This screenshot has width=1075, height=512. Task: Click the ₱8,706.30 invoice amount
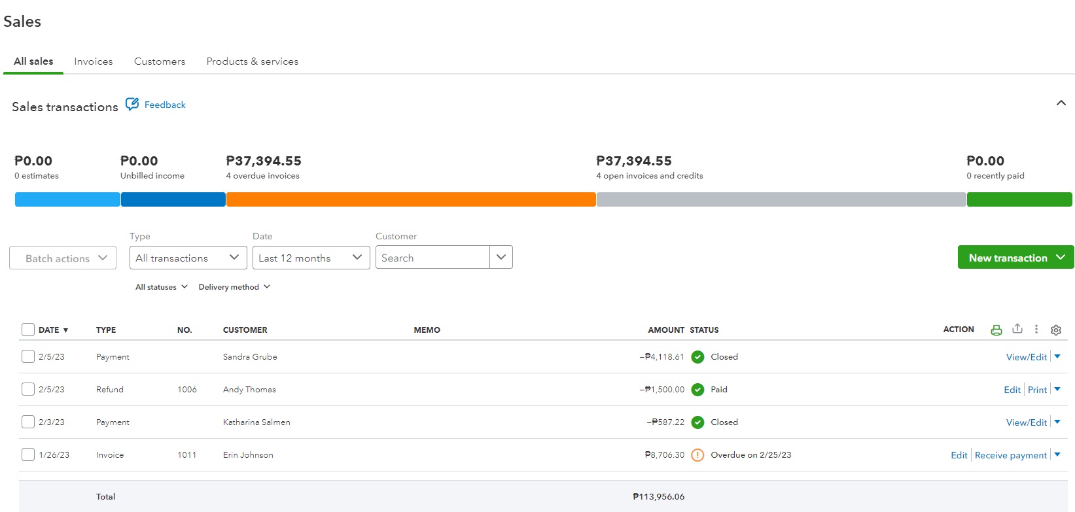tap(665, 455)
